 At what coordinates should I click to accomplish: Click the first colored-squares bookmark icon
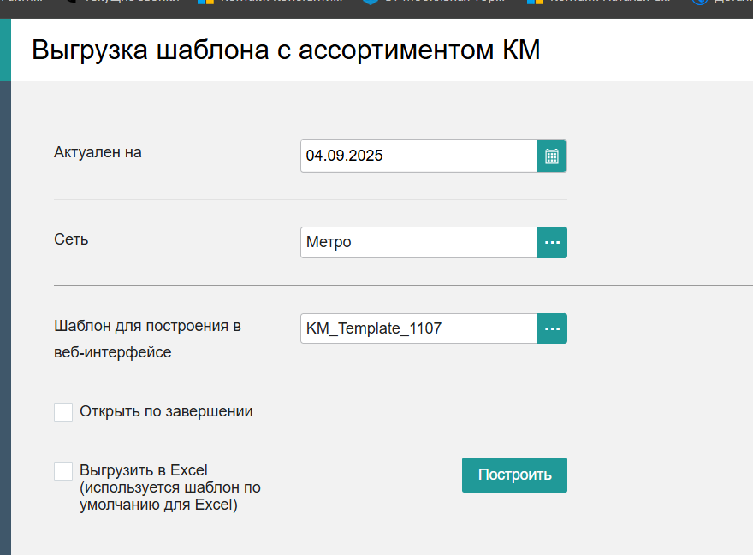[x=205, y=2]
